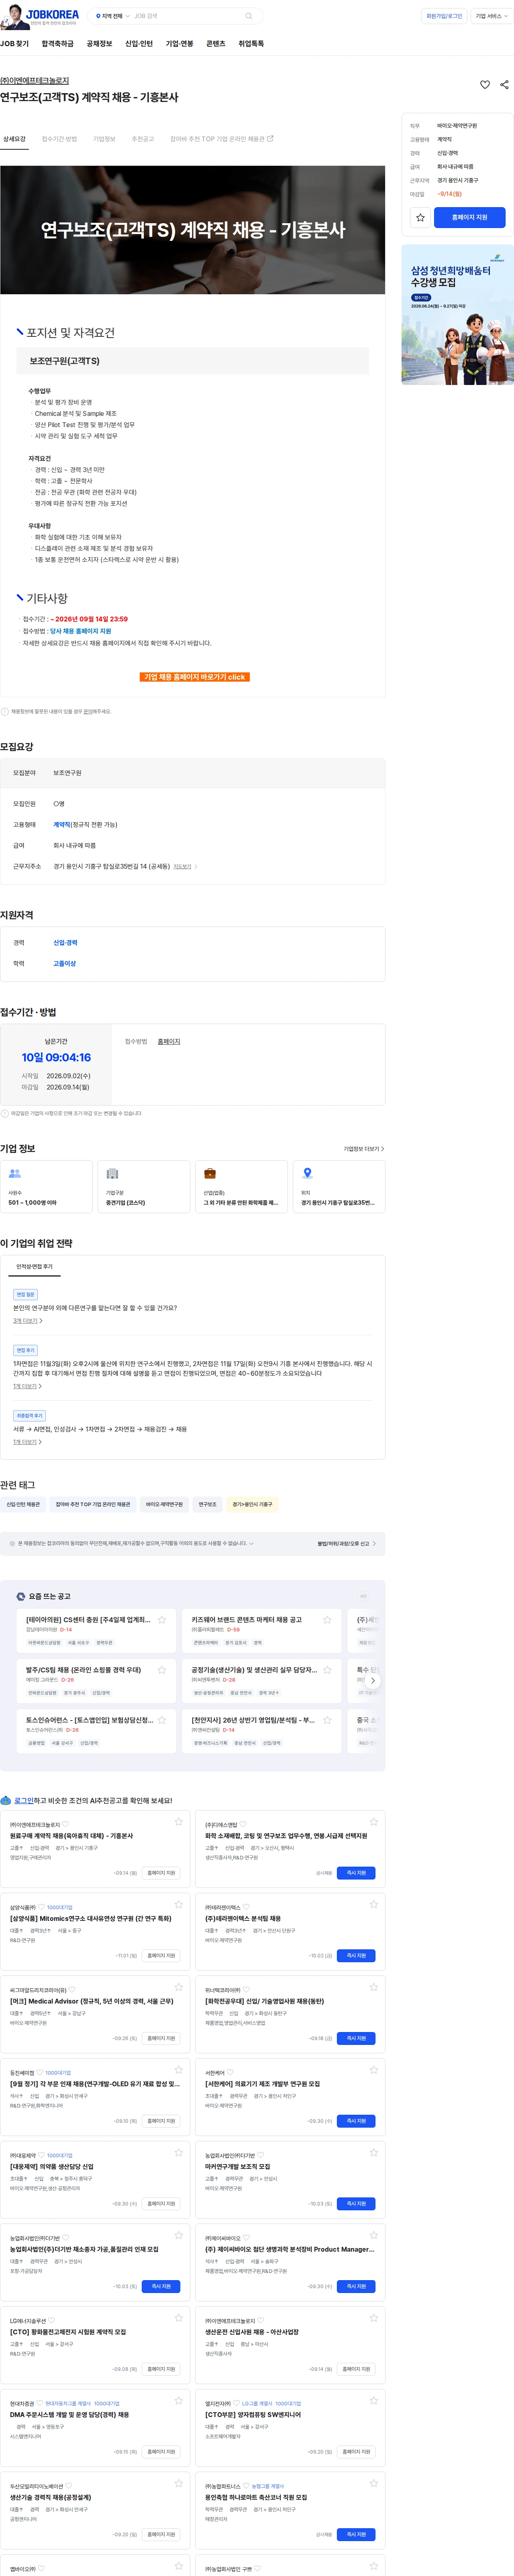Screen dimensions: 514x2576
Task: Click 신입·인턴 채용관 tag
Action: click(x=23, y=1504)
